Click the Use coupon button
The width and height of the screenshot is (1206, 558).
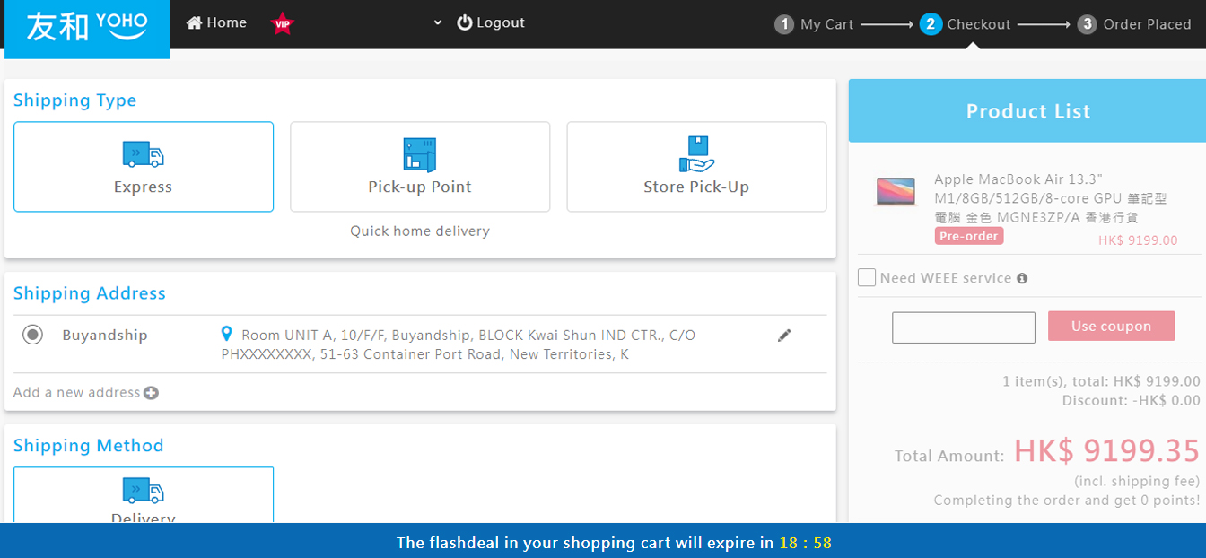pyautogui.click(x=1111, y=326)
